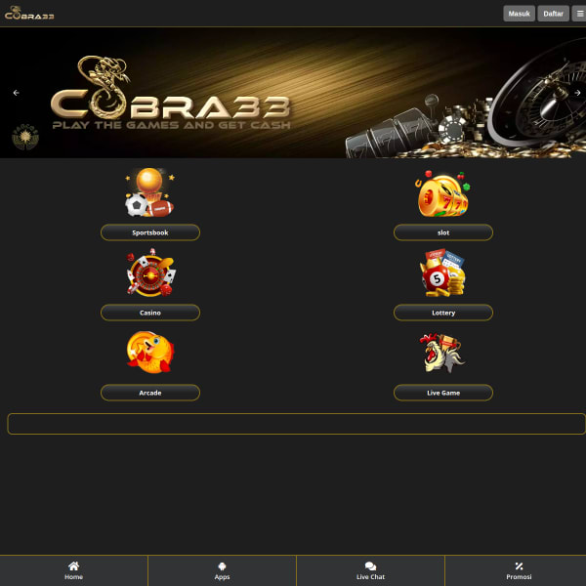Open the Casino category button

[x=150, y=313]
